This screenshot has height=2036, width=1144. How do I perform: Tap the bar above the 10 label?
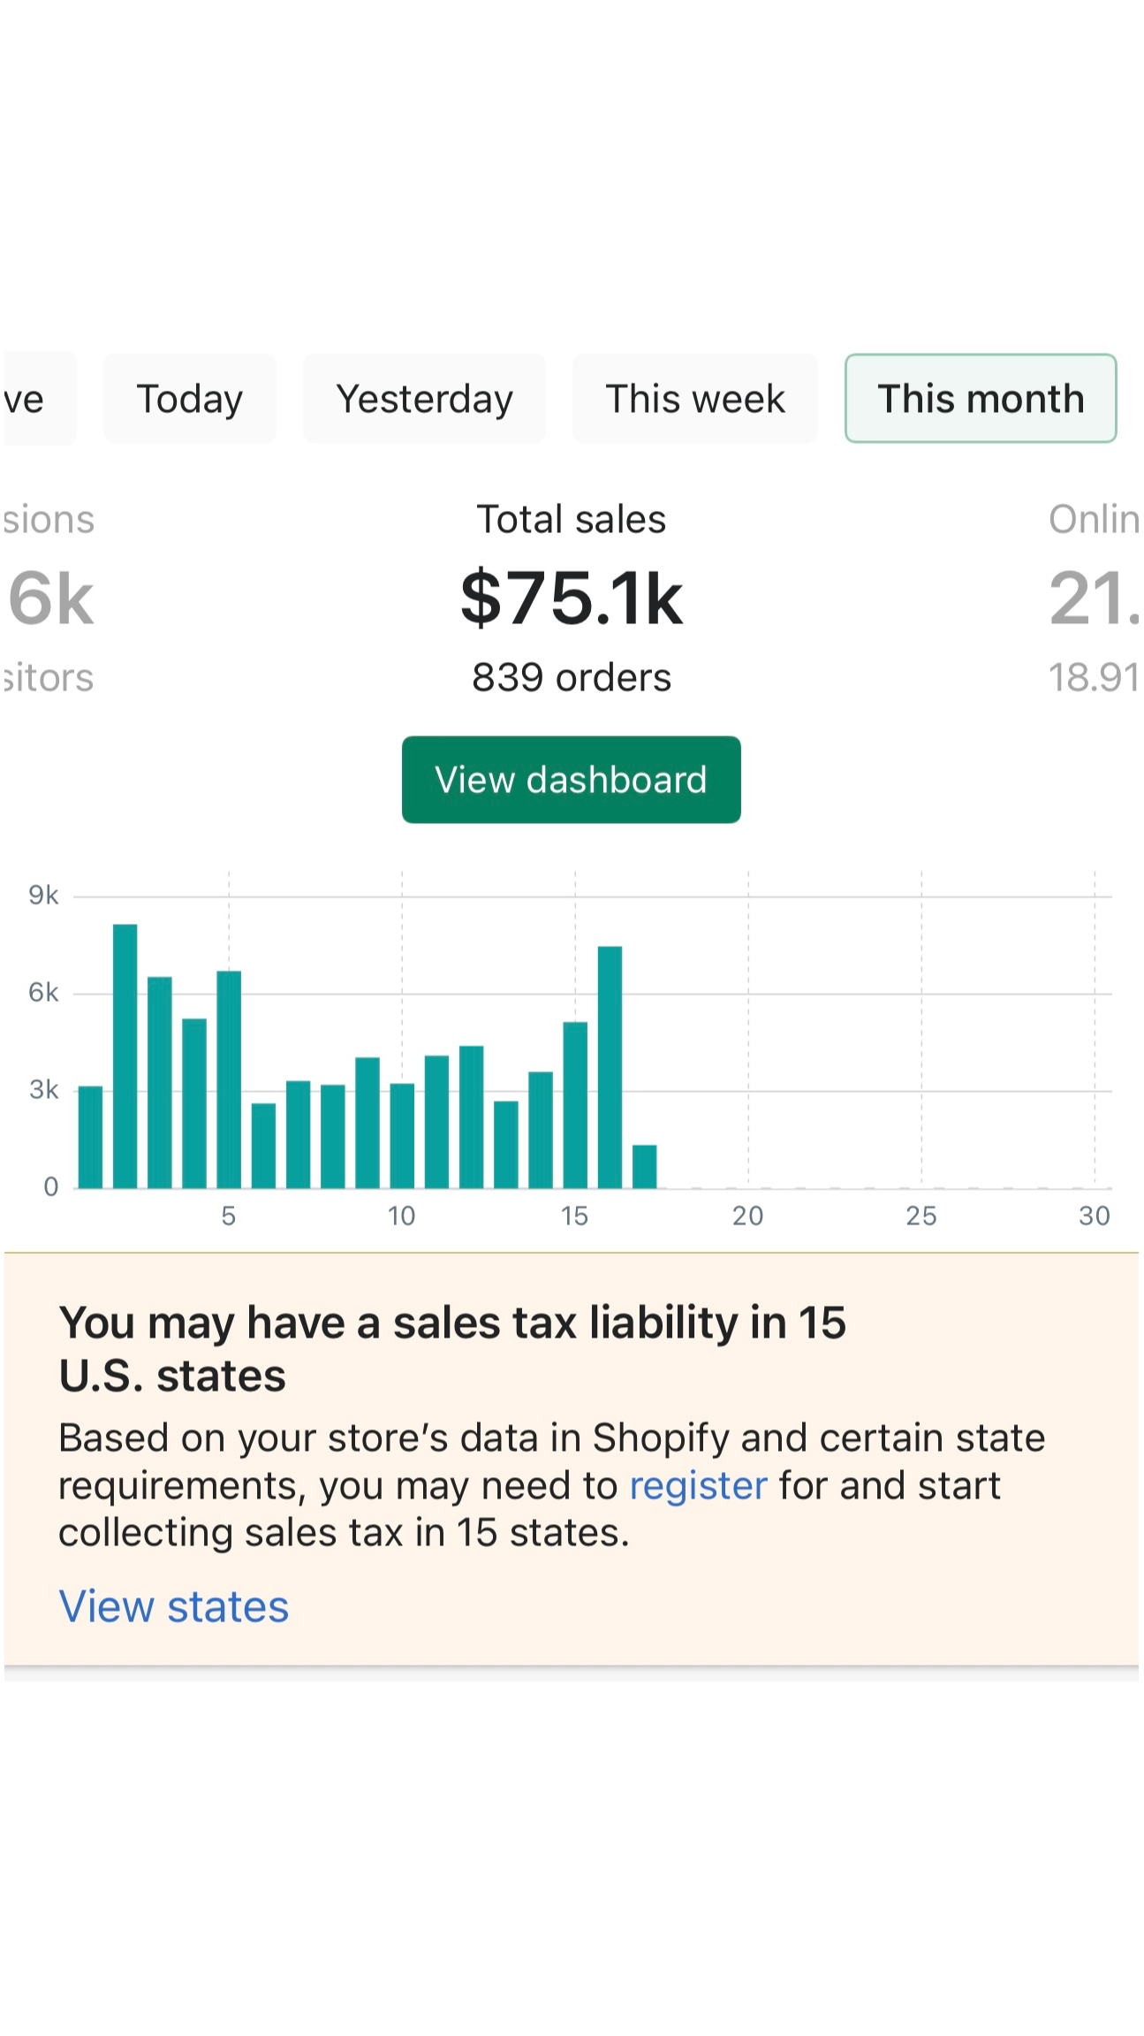402,1136
